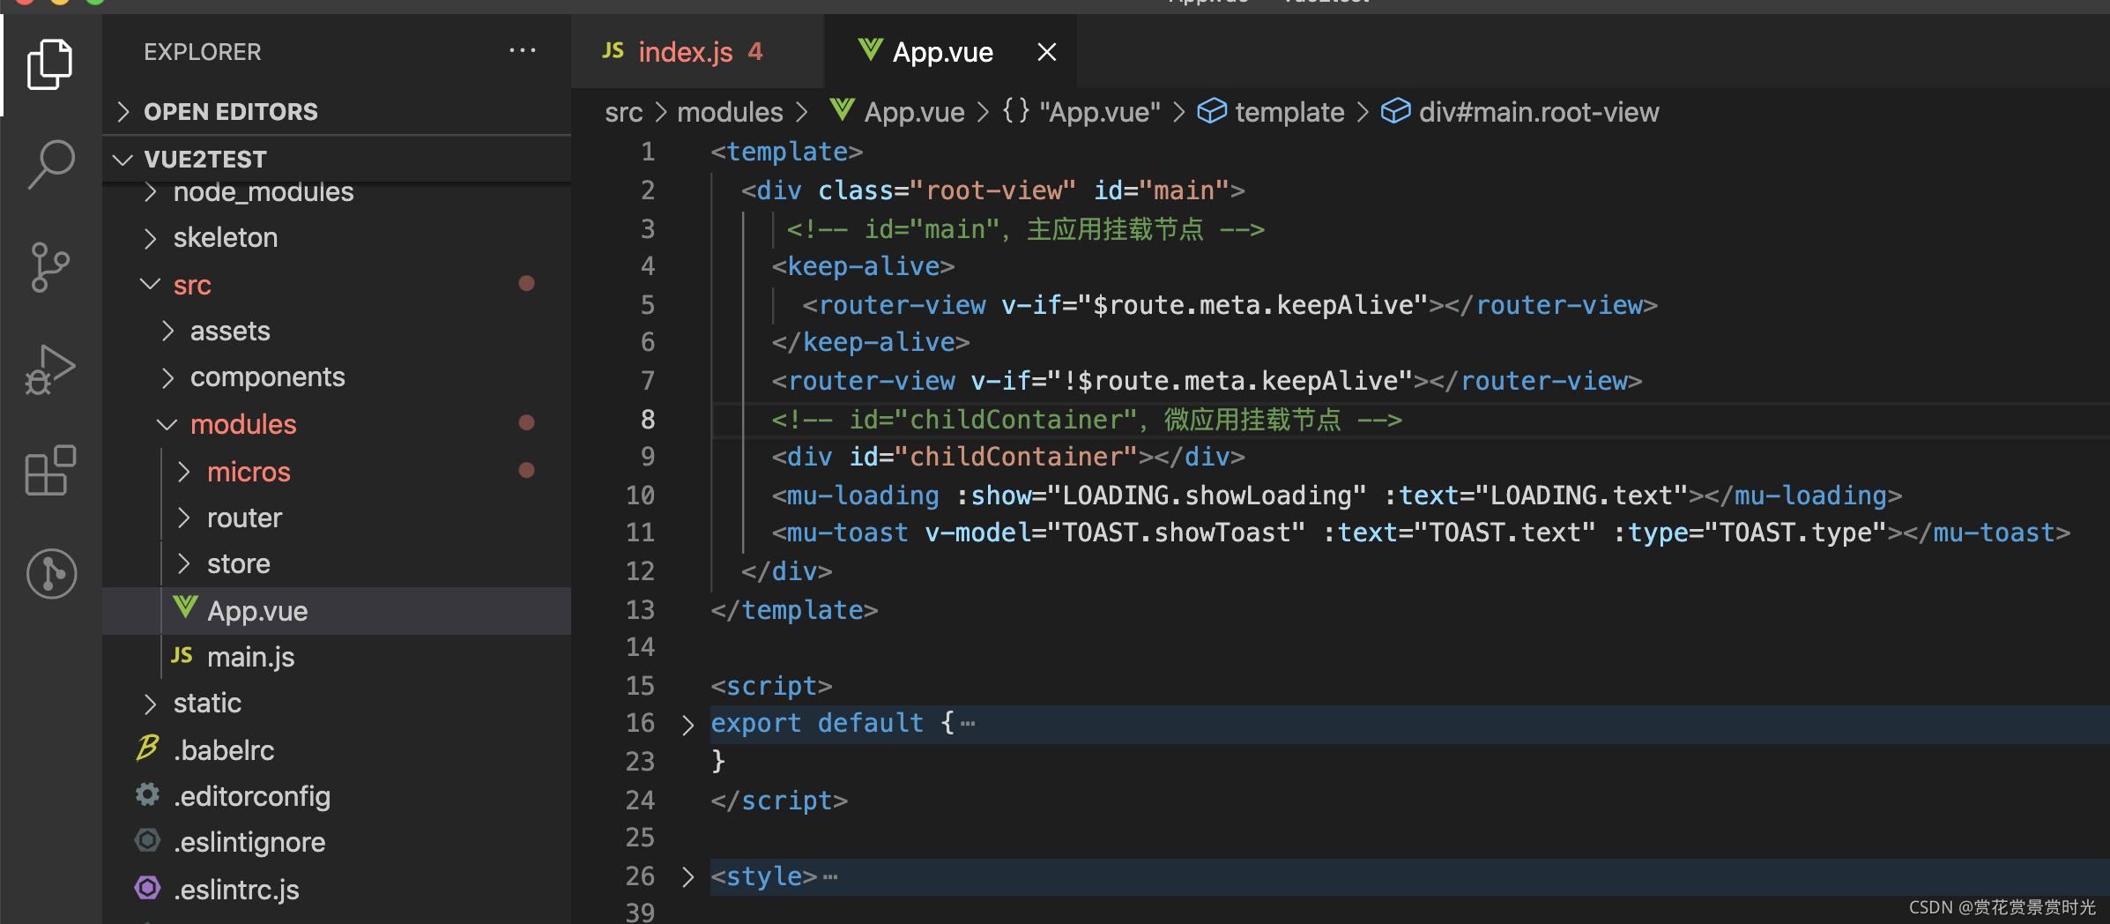The width and height of the screenshot is (2110, 924).
Task: Switch to the index.js tab
Action: [x=697, y=51]
